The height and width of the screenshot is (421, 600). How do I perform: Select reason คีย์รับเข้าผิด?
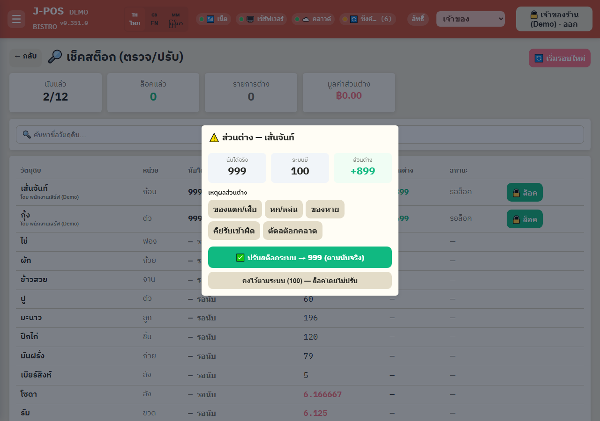pos(234,231)
